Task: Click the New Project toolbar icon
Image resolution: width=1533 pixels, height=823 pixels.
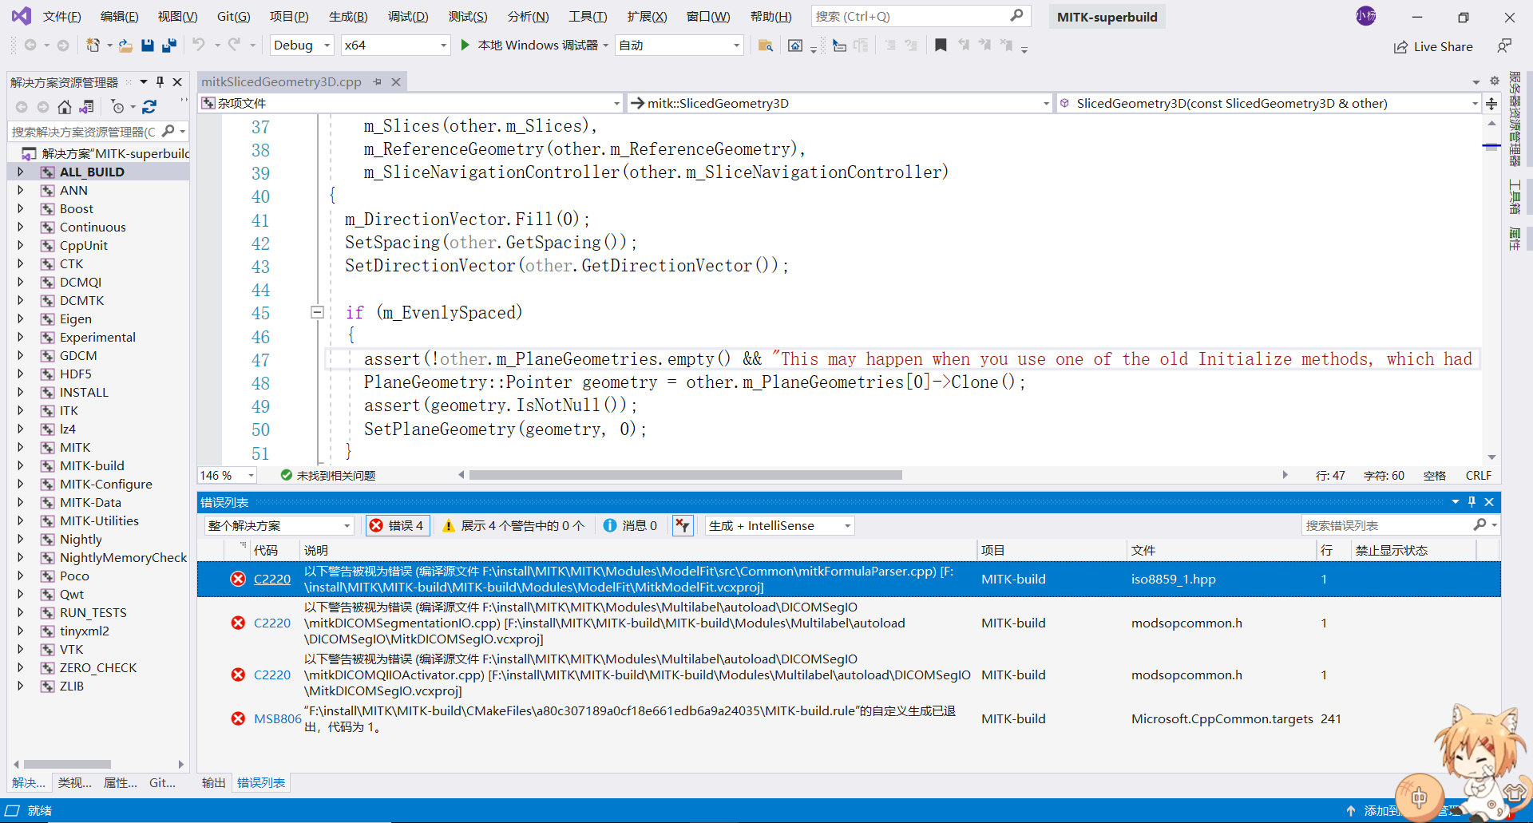Action: coord(93,46)
